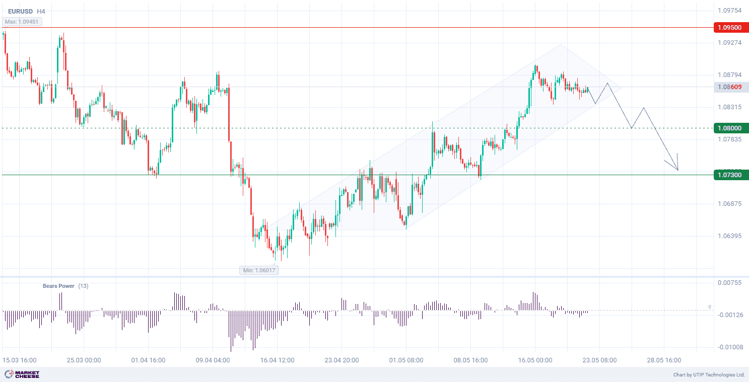Click the 23.05 08:00 time axis label
Image resolution: width=749 pixels, height=382 pixels.
pyautogui.click(x=599, y=360)
